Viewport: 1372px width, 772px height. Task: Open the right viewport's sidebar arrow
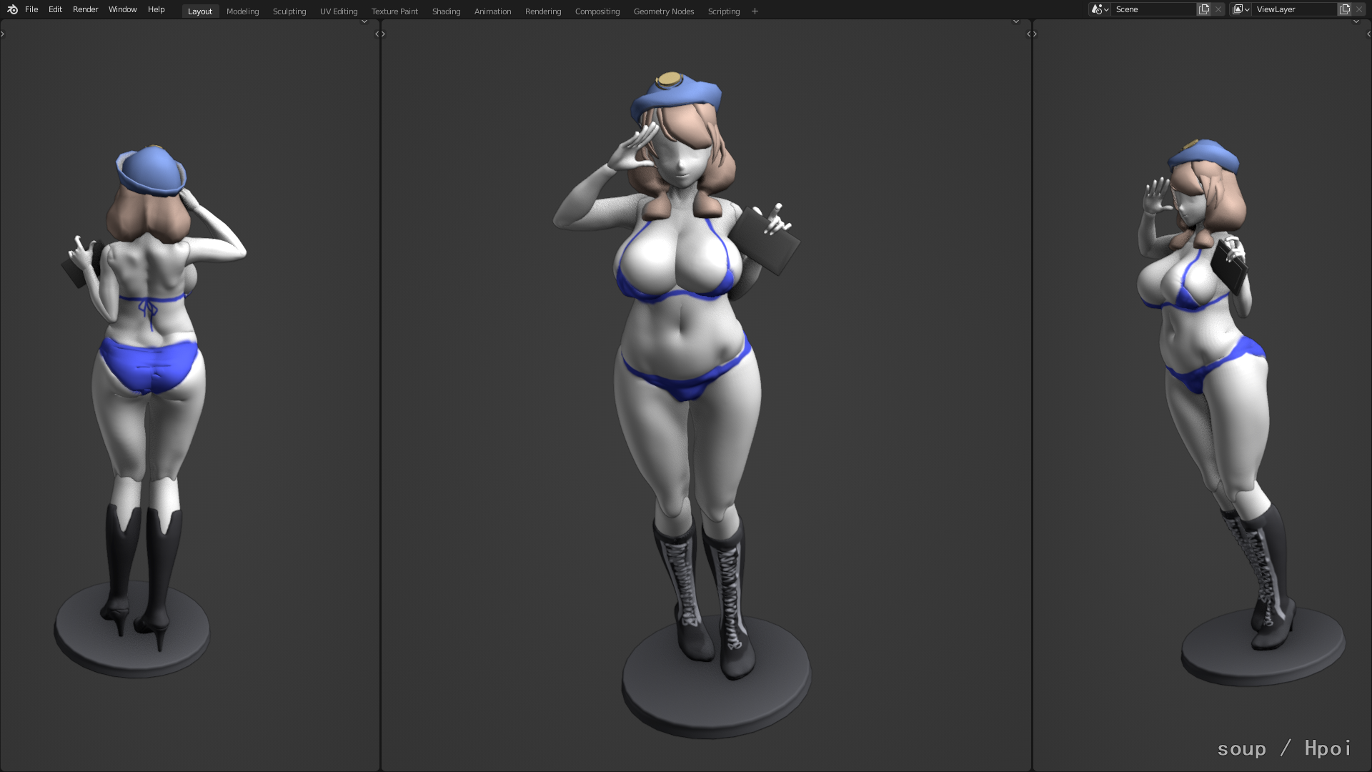coord(1368,34)
